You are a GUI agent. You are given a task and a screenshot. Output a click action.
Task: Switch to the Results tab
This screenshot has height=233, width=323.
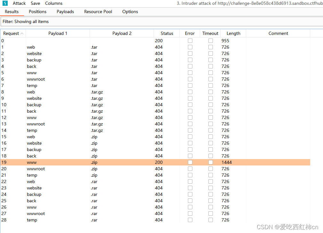tap(12, 12)
